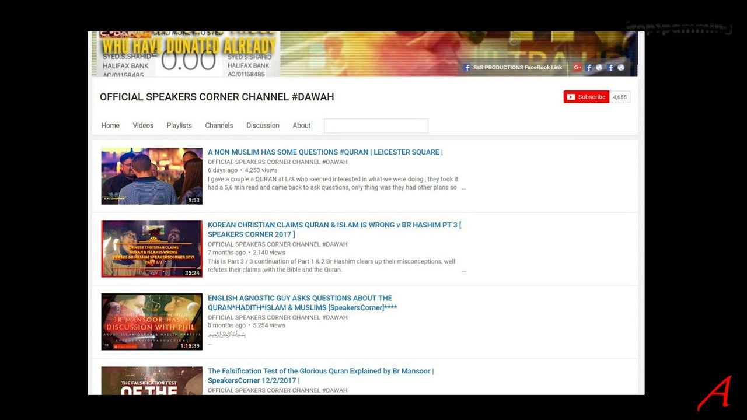Open 'The Falsification Test of the Glorious Quran' video
Image resolution: width=747 pixels, height=420 pixels.
tap(320, 376)
